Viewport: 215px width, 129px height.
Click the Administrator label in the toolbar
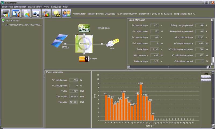point(79,14)
